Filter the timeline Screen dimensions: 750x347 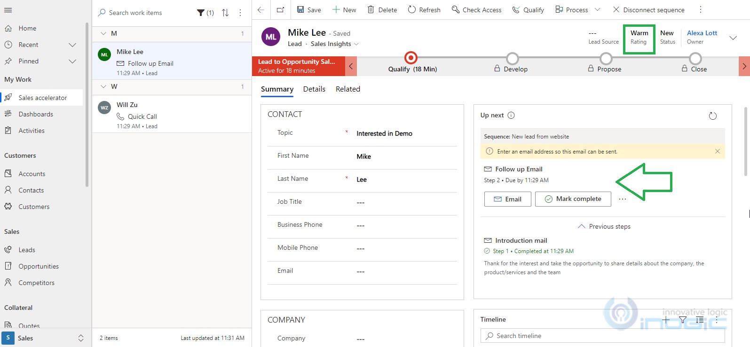(x=683, y=320)
